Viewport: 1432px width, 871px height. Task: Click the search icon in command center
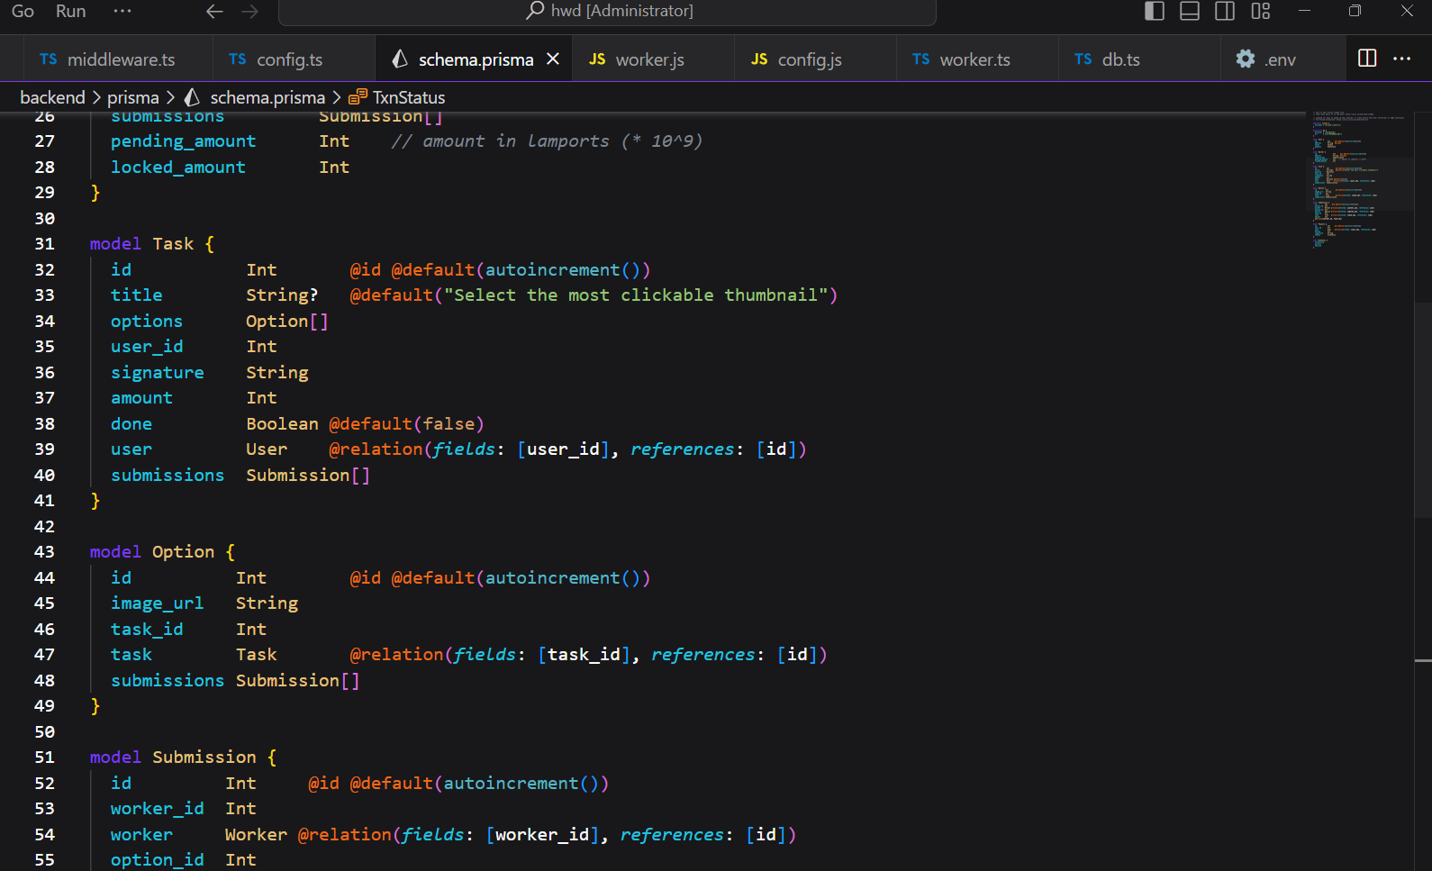(x=535, y=11)
